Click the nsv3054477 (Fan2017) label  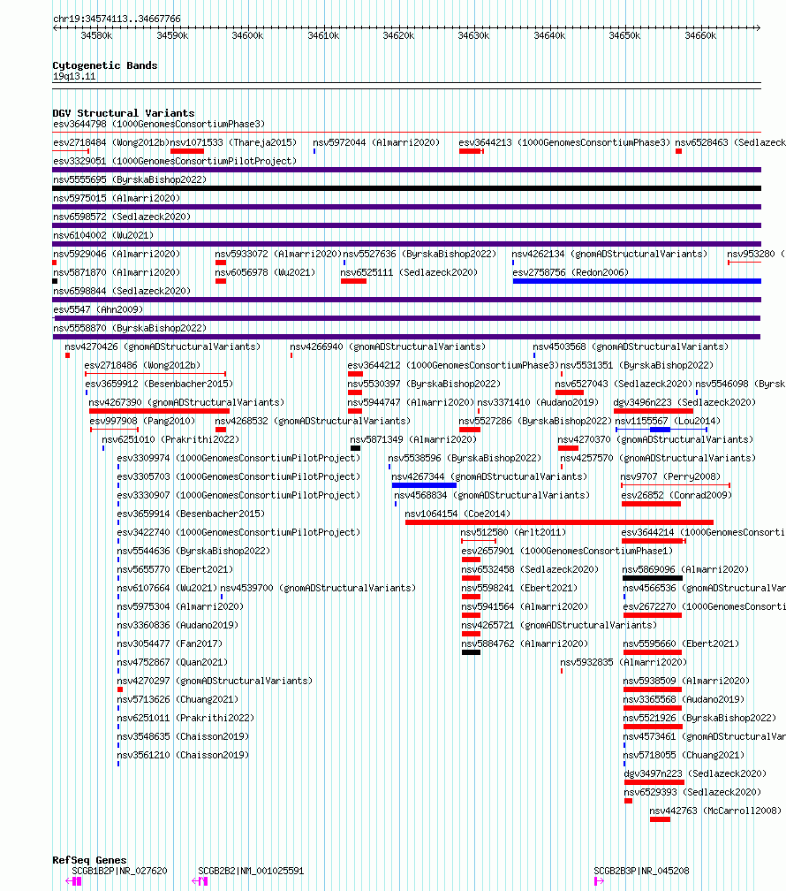tap(170, 643)
